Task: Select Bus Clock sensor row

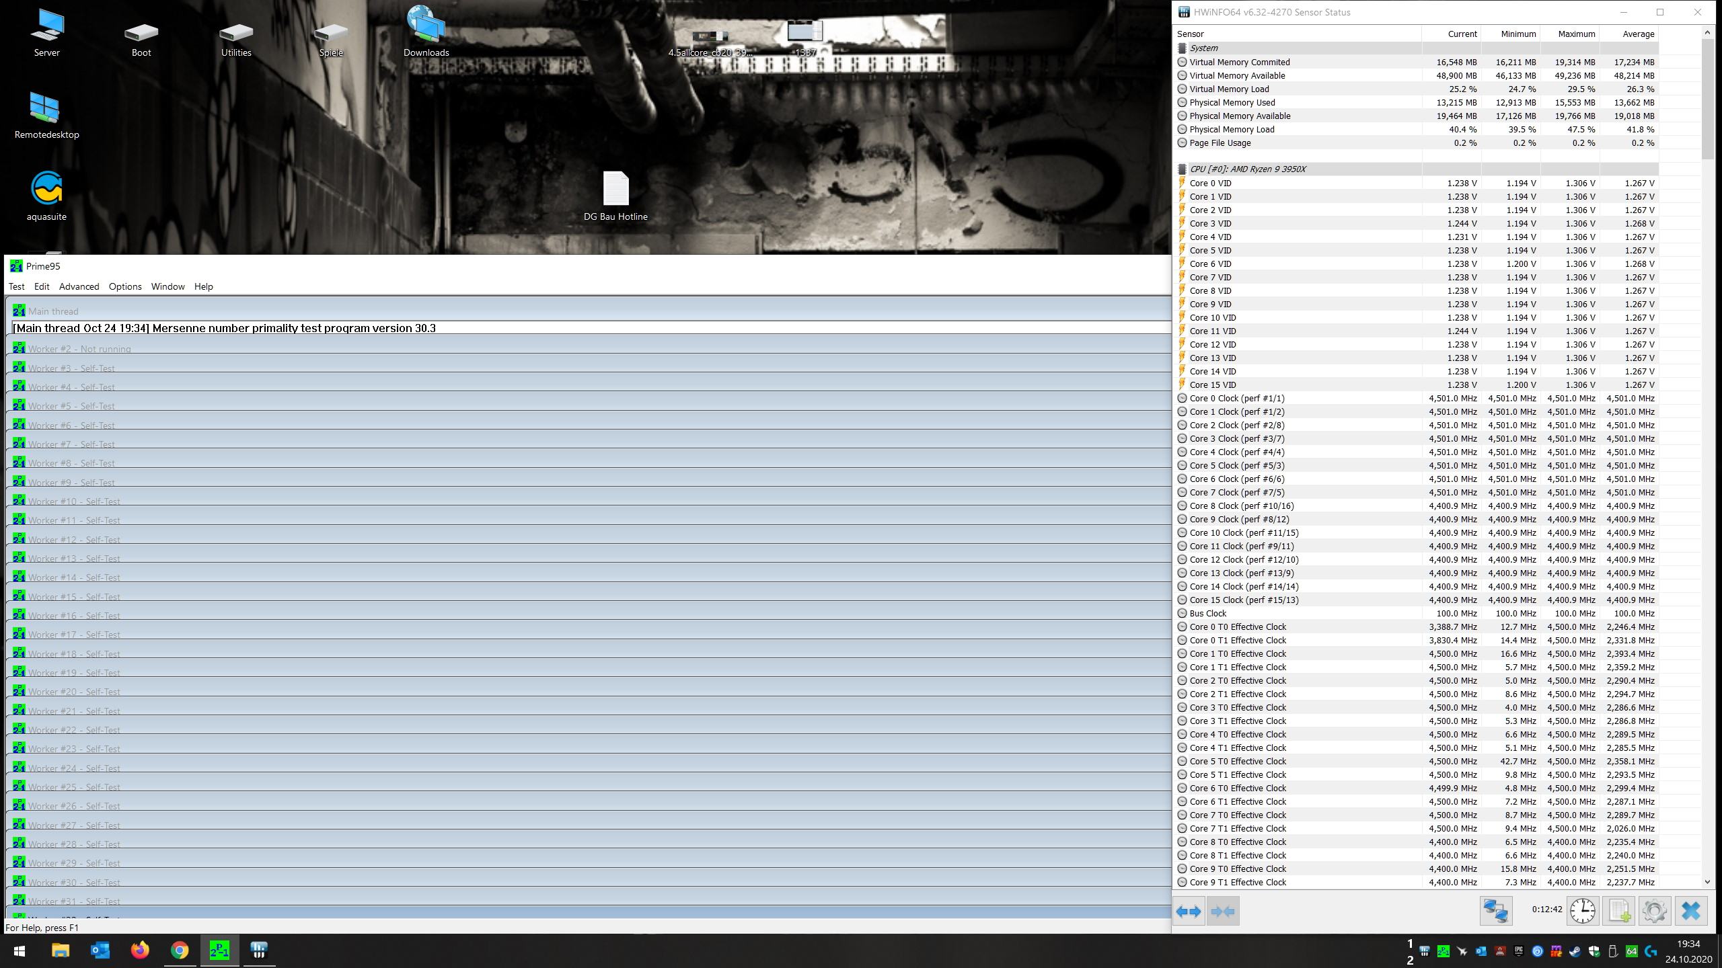Action: tap(1416, 613)
